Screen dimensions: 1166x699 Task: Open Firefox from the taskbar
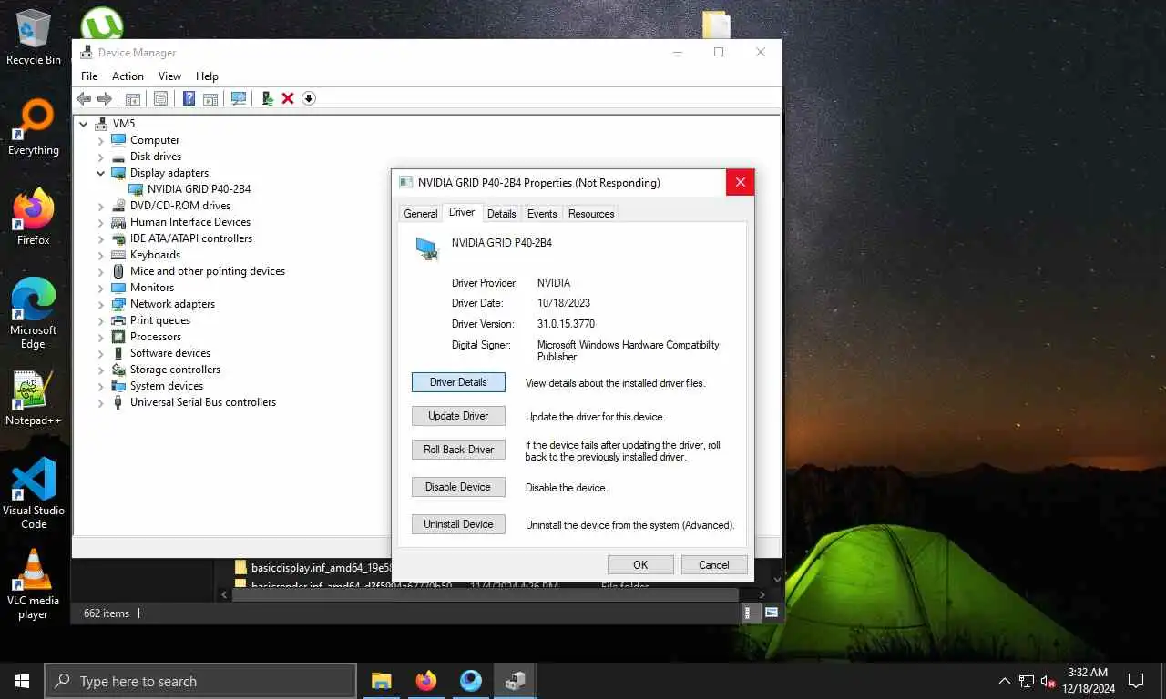tap(426, 681)
